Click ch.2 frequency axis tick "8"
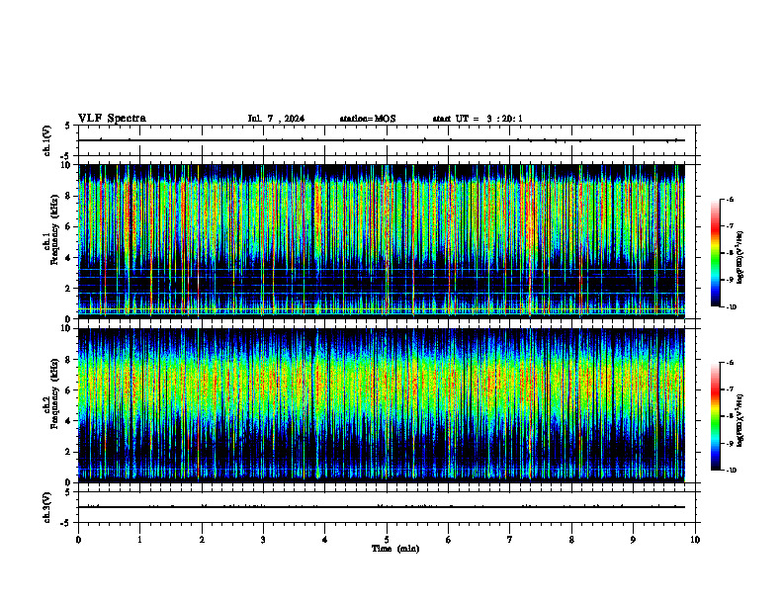The height and width of the screenshot is (605, 783). point(69,360)
